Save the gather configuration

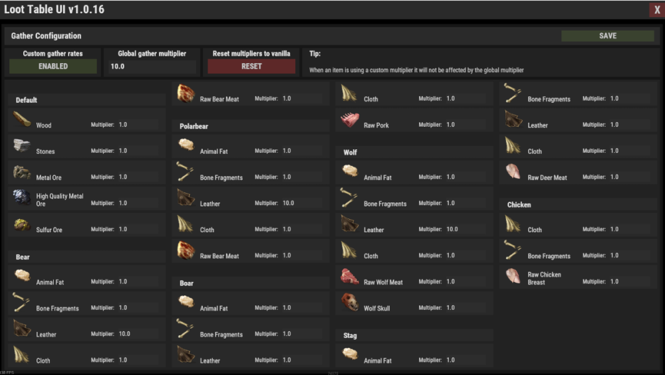(x=607, y=36)
